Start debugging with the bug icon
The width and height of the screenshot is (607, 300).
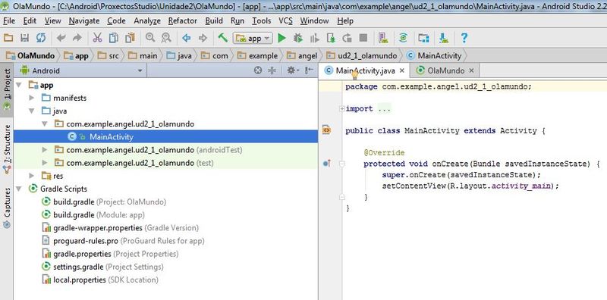coord(297,38)
